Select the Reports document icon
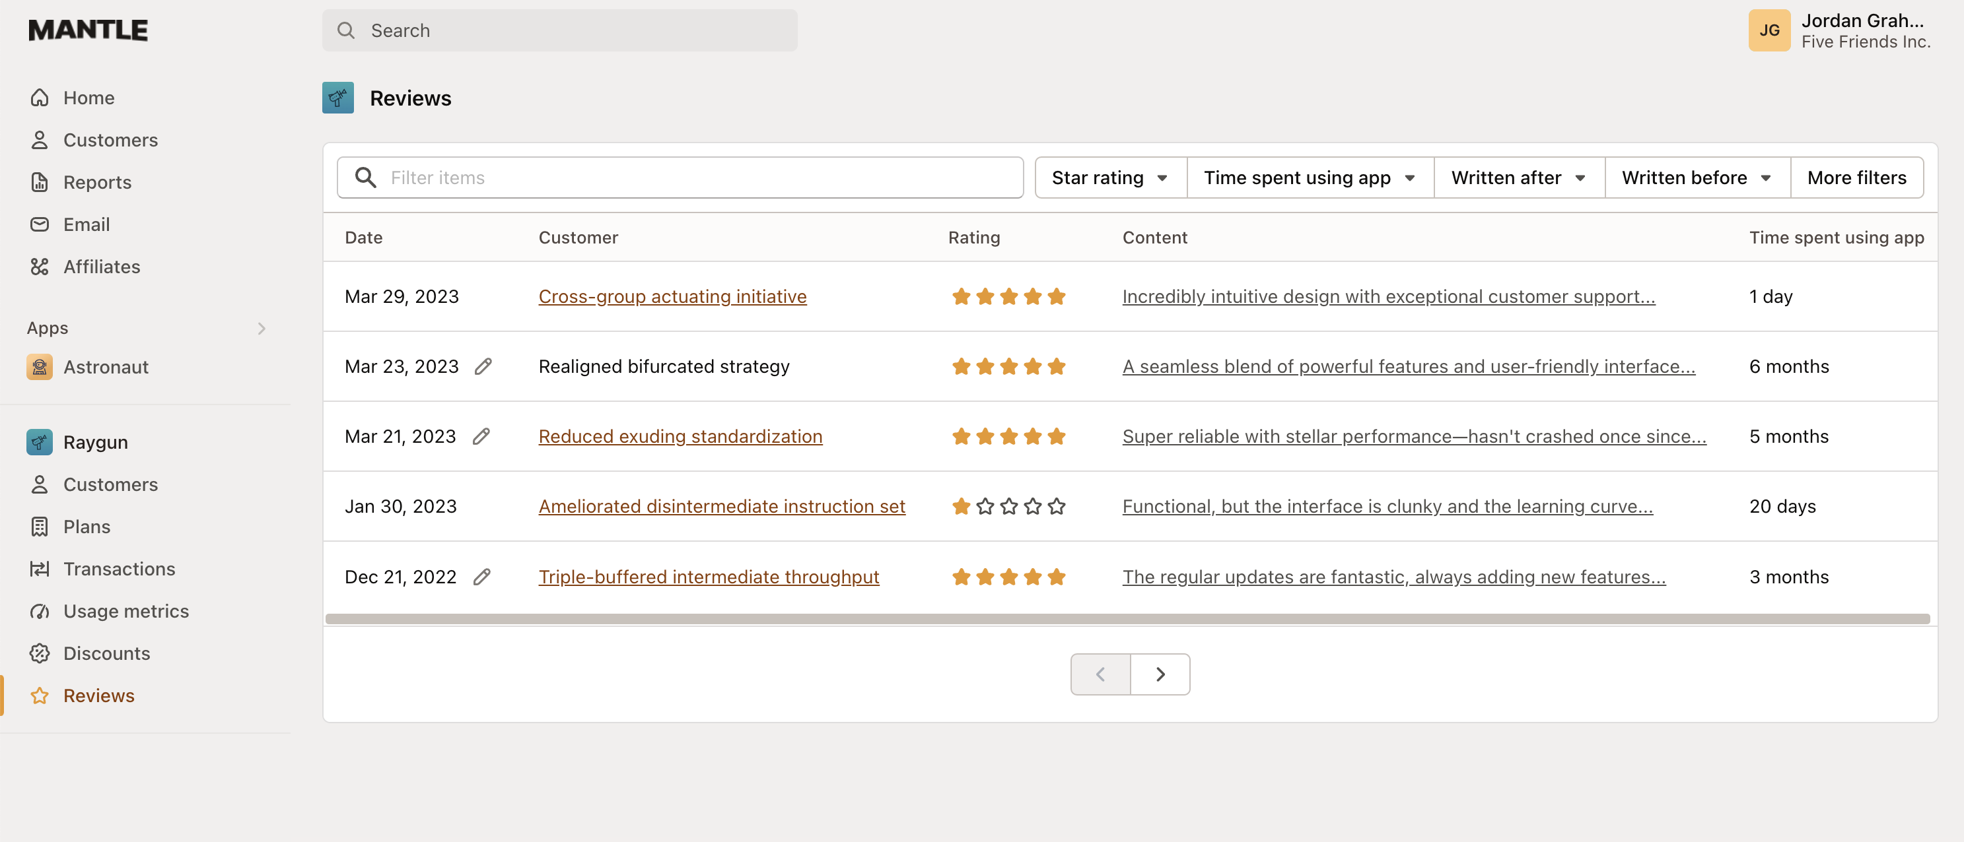 (x=40, y=182)
